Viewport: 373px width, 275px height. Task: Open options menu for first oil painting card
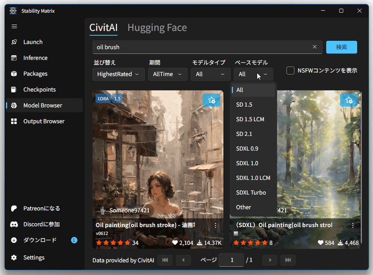pyautogui.click(x=216, y=226)
